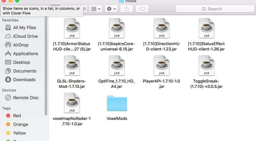Screen dimensions: 256x141
Task: Click the [1.7.10]DirectionHUD-client-1.23.jar filename
Action: click(x=161, y=46)
